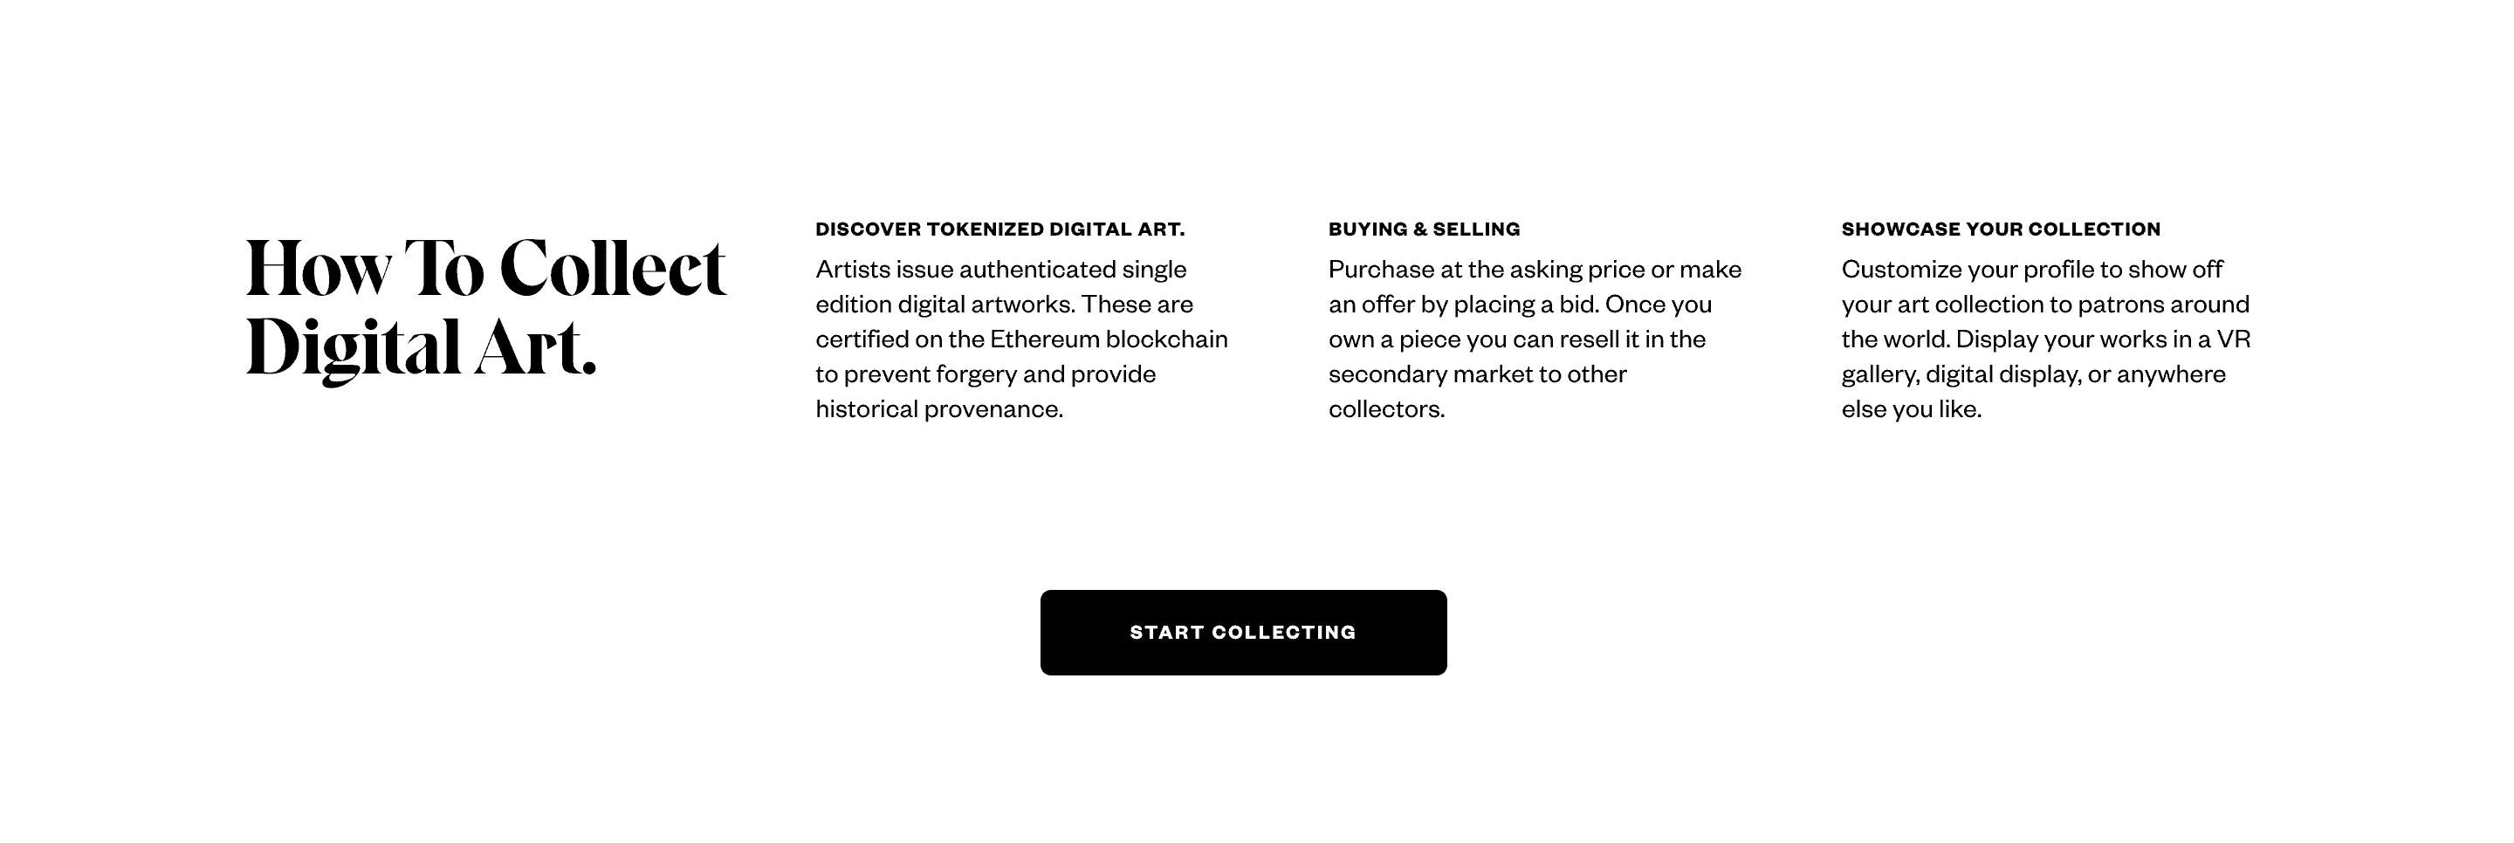Select the word "collectors" in the middle column
The width and height of the screenshot is (2514, 843).
pyautogui.click(x=1384, y=408)
